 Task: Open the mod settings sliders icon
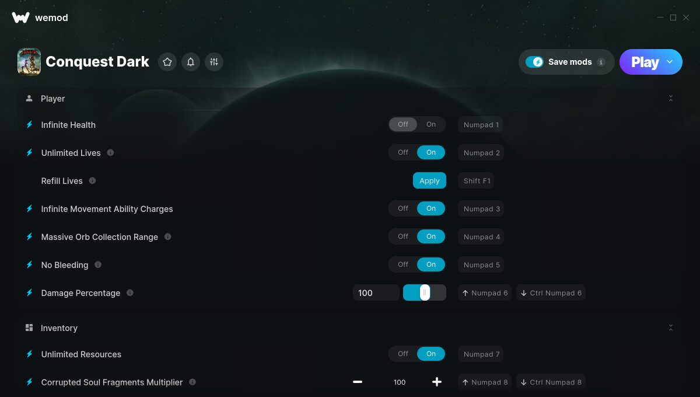pos(214,62)
